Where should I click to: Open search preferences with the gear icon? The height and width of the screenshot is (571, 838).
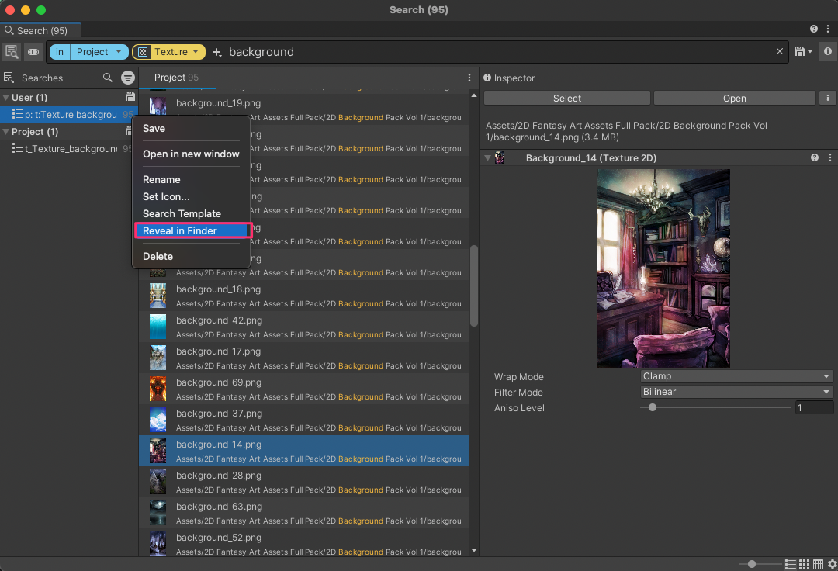pyautogui.click(x=833, y=564)
